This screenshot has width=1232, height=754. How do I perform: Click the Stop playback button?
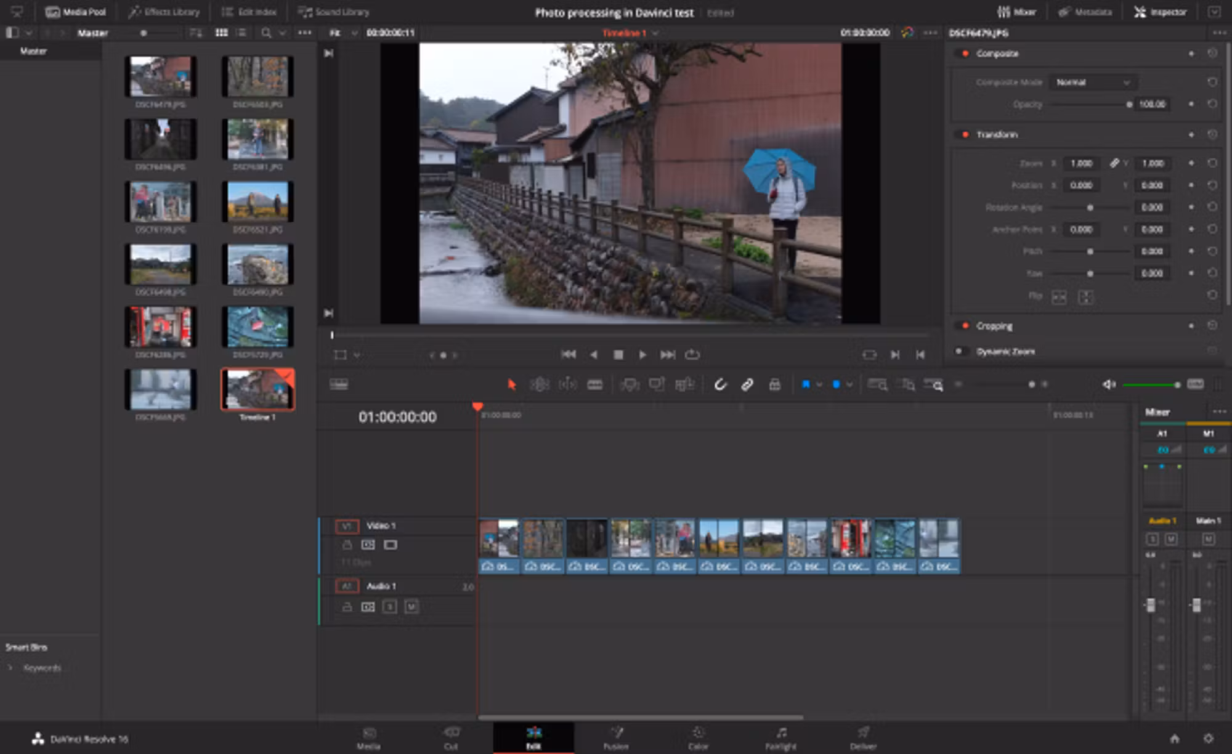pos(618,354)
